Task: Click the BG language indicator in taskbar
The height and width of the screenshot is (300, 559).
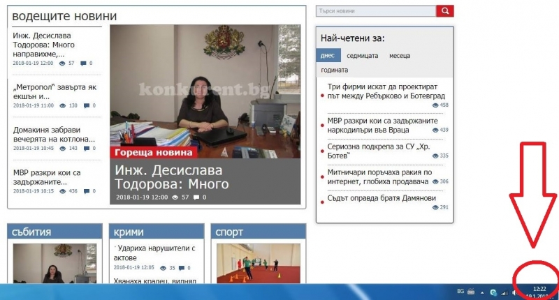Action: 460,291
